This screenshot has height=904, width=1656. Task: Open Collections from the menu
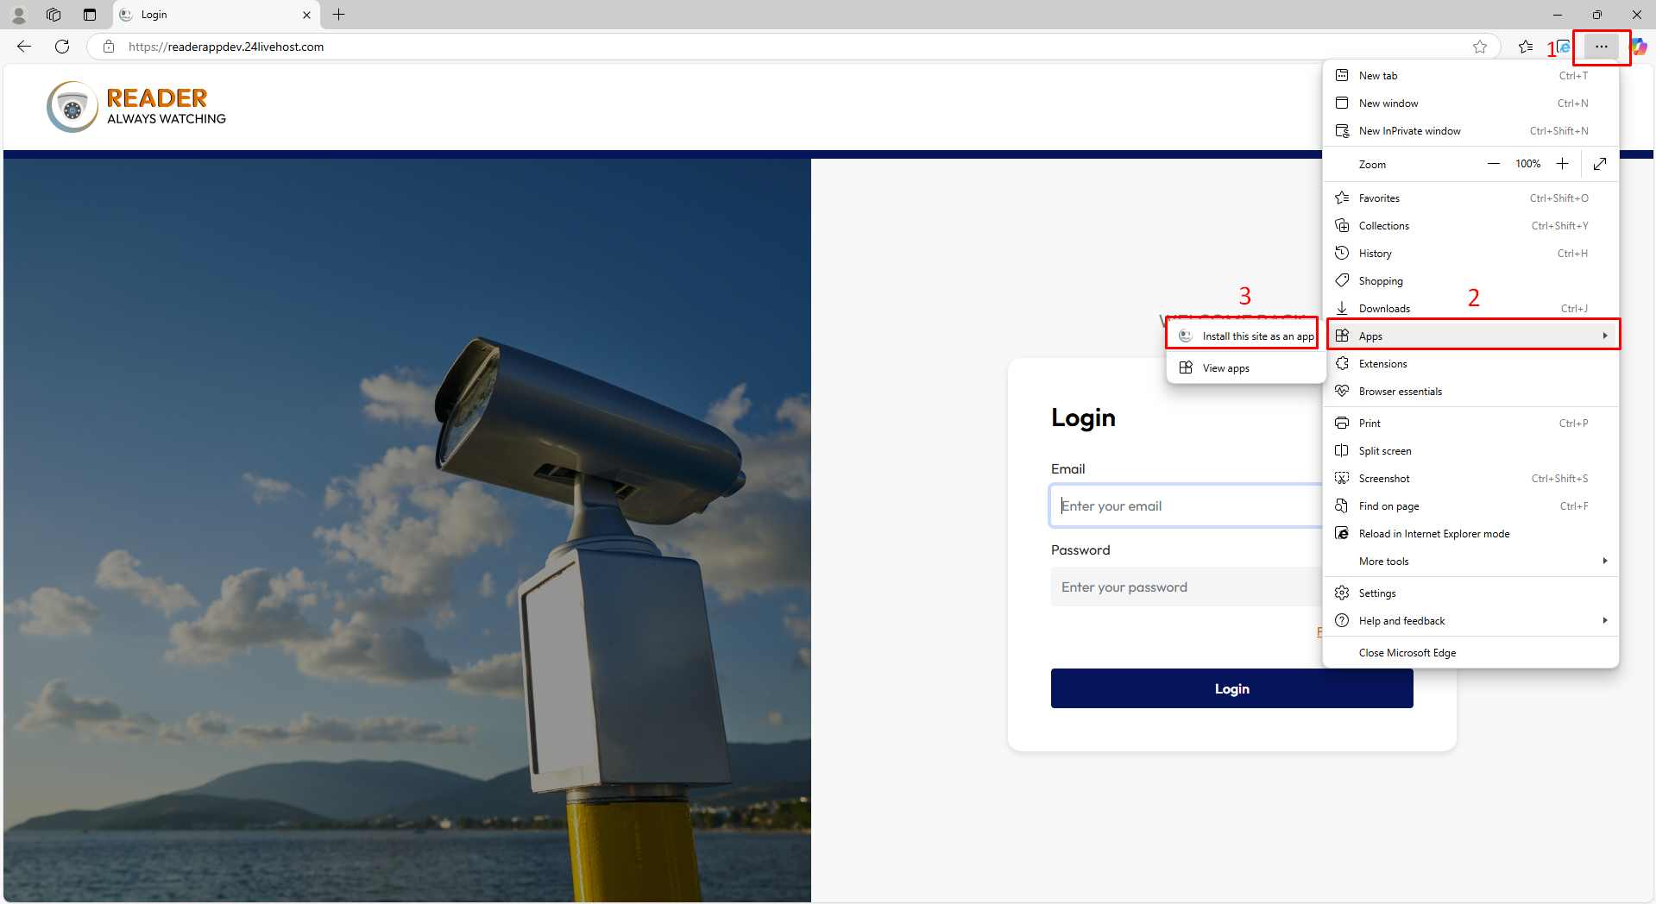click(x=1470, y=226)
